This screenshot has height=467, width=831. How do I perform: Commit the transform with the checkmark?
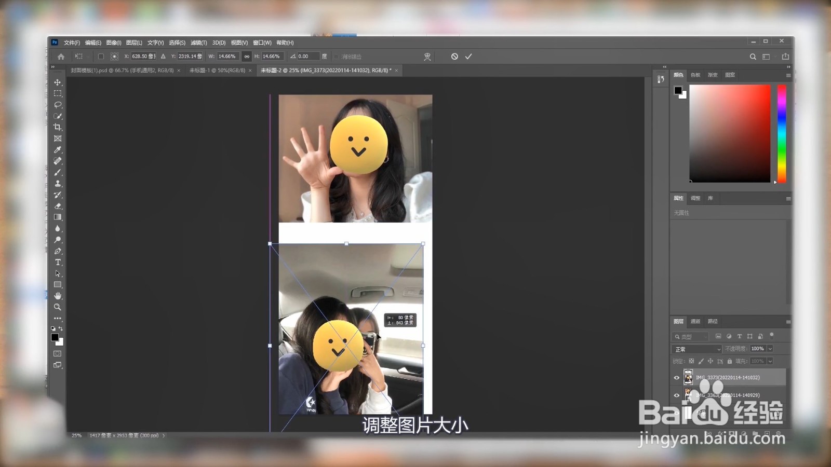click(x=468, y=57)
